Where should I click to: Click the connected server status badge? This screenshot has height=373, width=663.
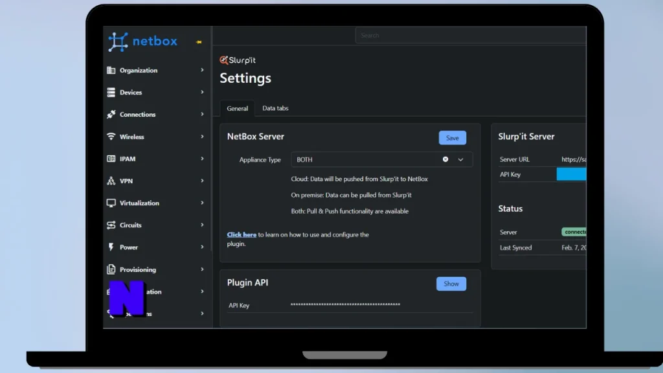point(574,232)
